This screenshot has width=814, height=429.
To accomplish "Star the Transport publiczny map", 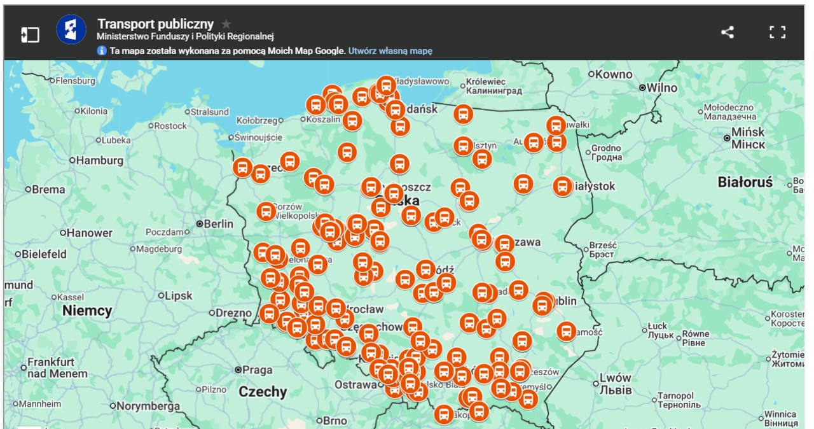I will 226,24.
